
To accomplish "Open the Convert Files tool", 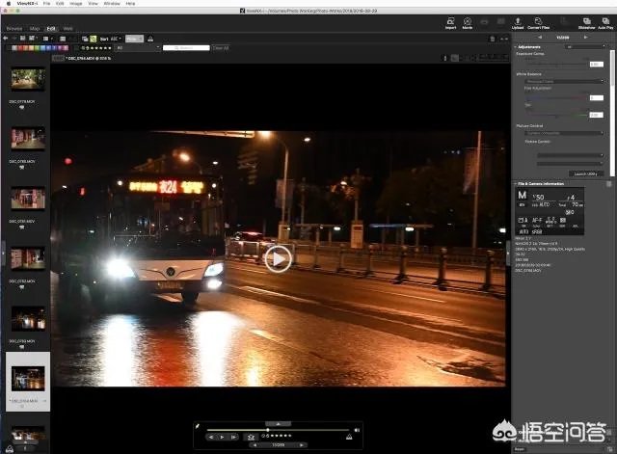I will 538,21.
